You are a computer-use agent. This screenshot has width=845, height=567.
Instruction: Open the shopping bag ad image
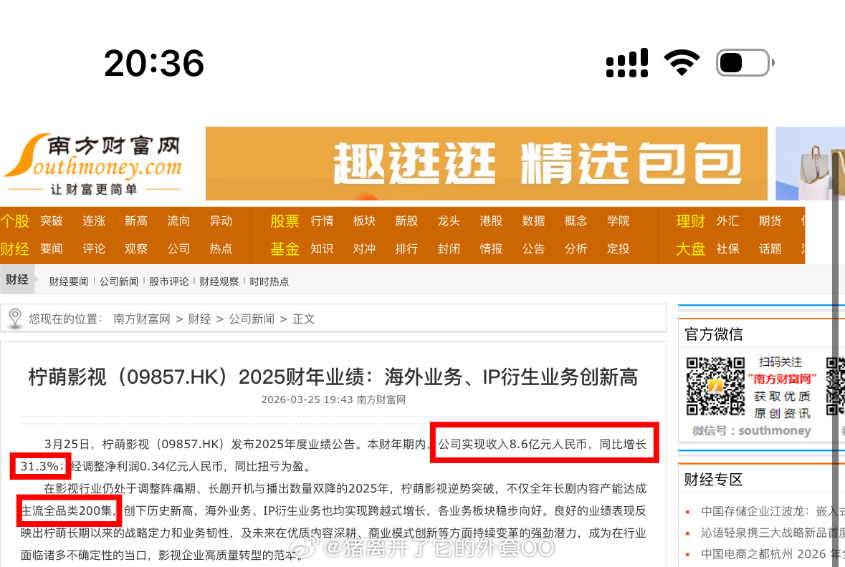tap(810, 164)
